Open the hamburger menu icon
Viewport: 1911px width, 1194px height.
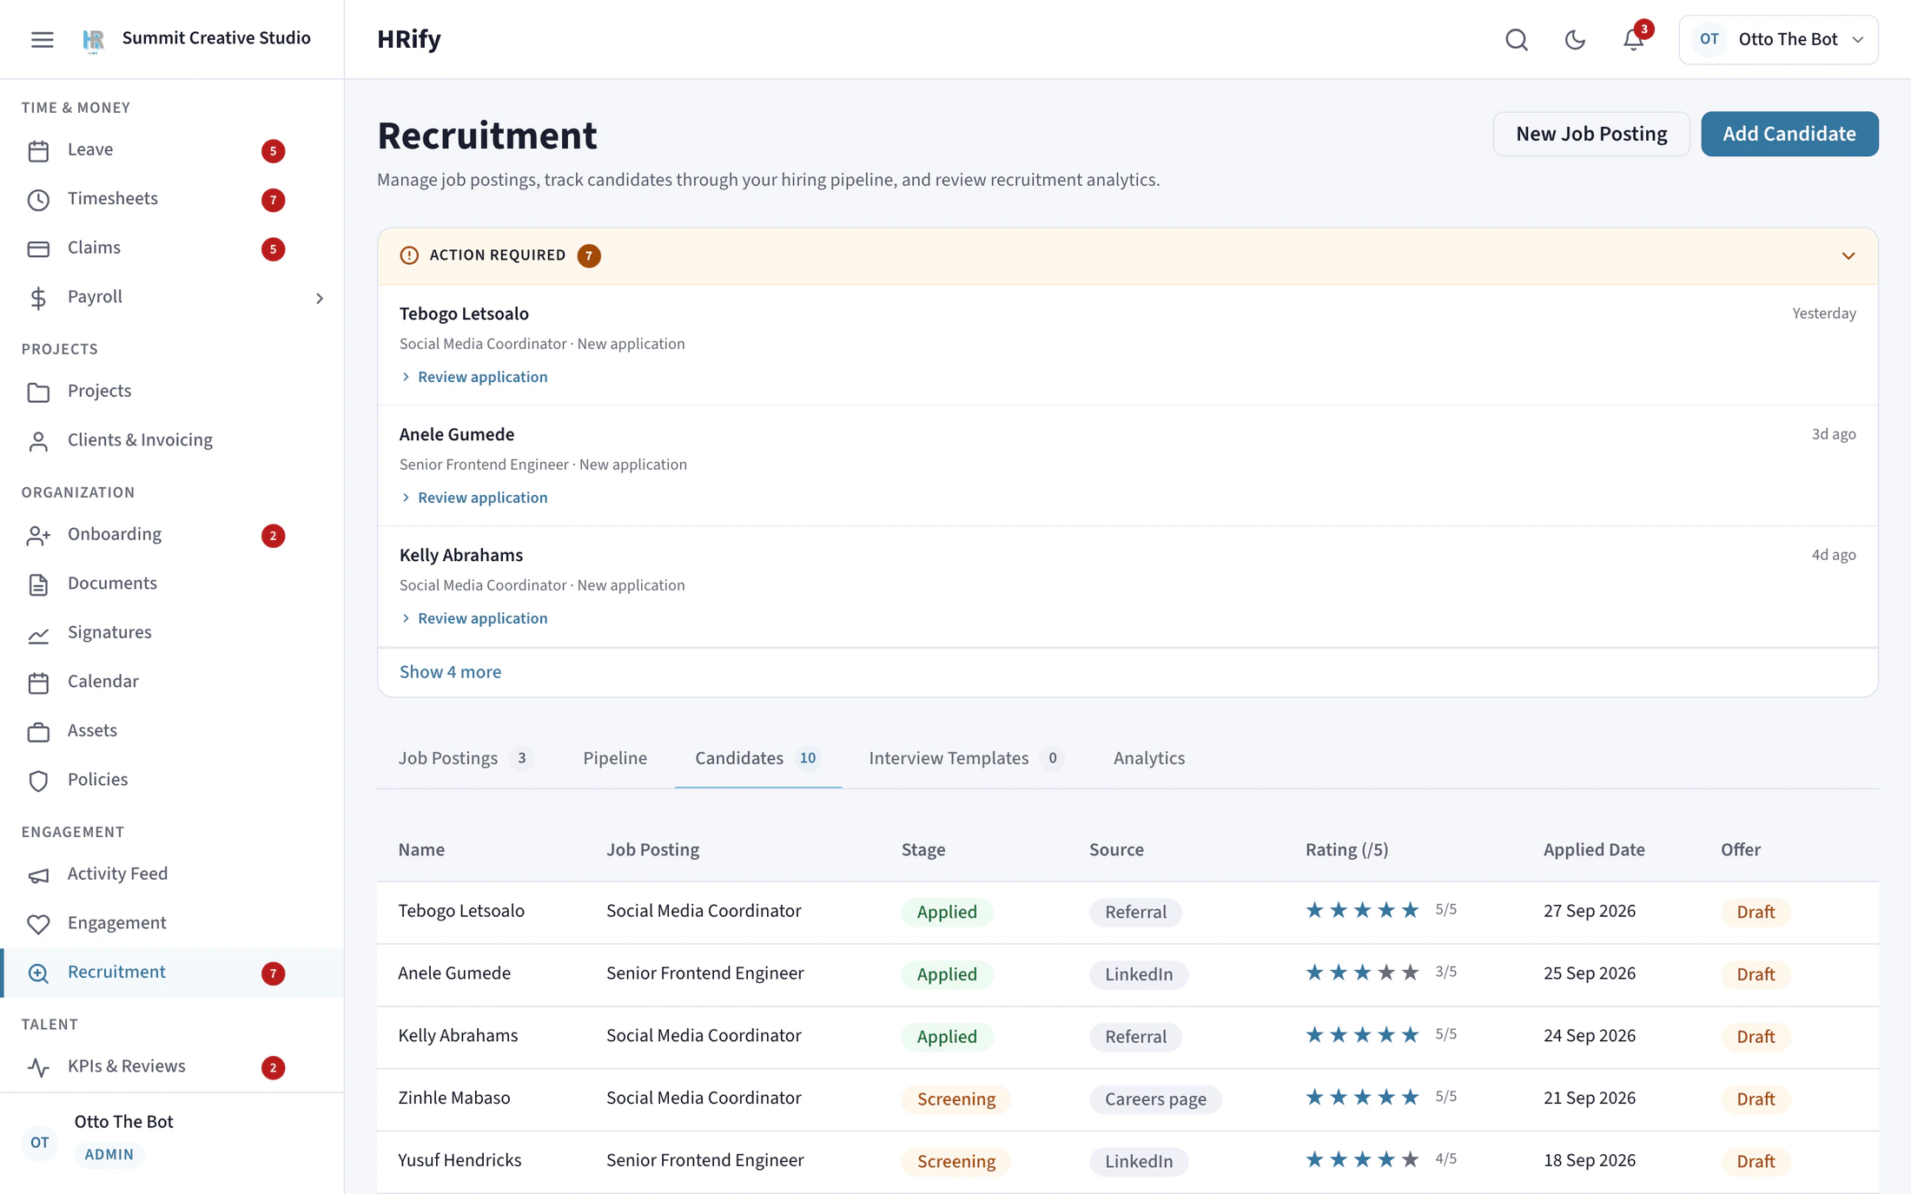tap(42, 39)
